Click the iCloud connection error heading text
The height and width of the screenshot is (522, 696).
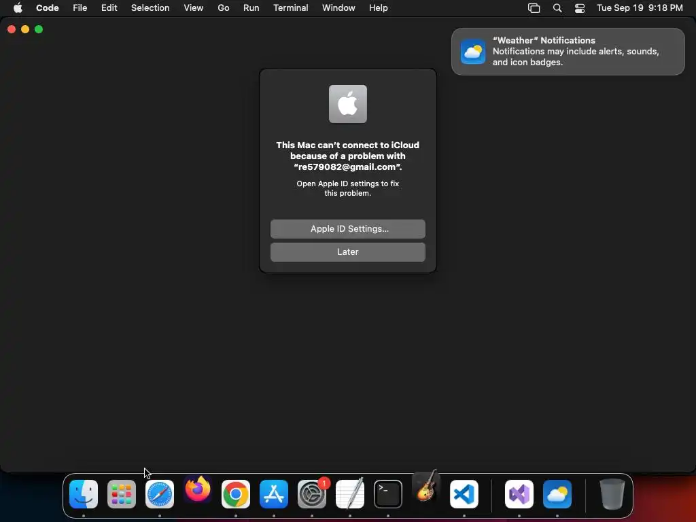pos(348,156)
